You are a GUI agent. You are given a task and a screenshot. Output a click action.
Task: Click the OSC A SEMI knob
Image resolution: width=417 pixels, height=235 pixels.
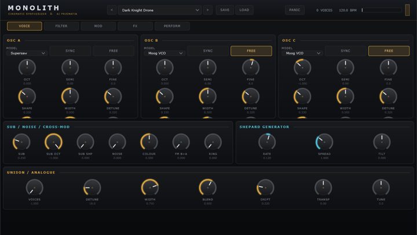pyautogui.click(x=70, y=68)
